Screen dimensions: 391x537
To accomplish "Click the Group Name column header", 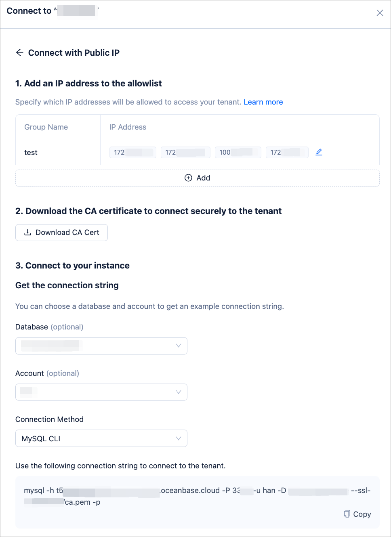I will click(46, 127).
